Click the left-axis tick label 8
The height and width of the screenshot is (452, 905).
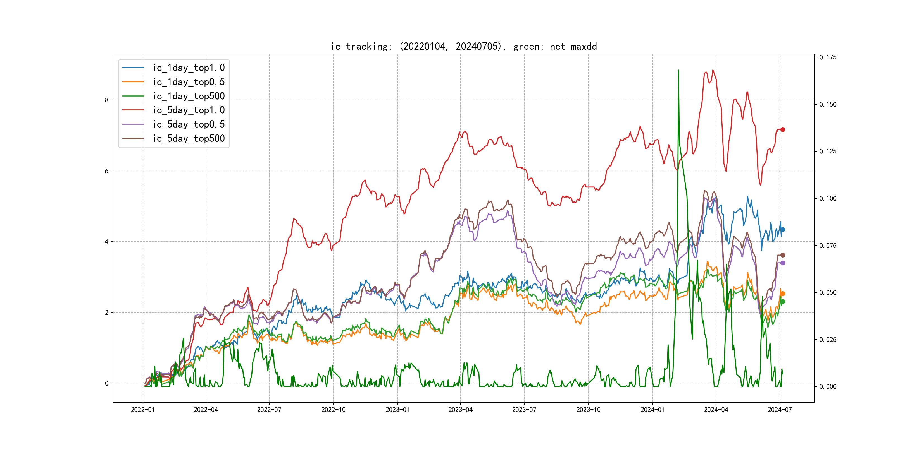(106, 100)
